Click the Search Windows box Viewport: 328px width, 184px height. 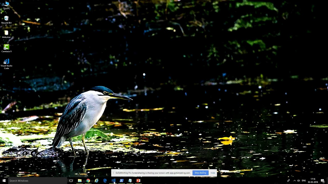[x=37, y=181]
